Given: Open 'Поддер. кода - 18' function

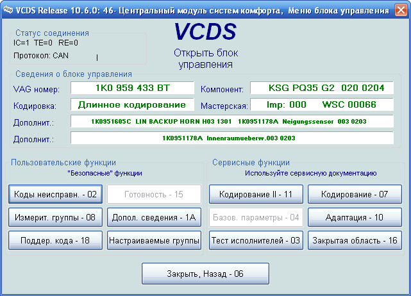Looking at the screenshot, I should click(x=55, y=240).
